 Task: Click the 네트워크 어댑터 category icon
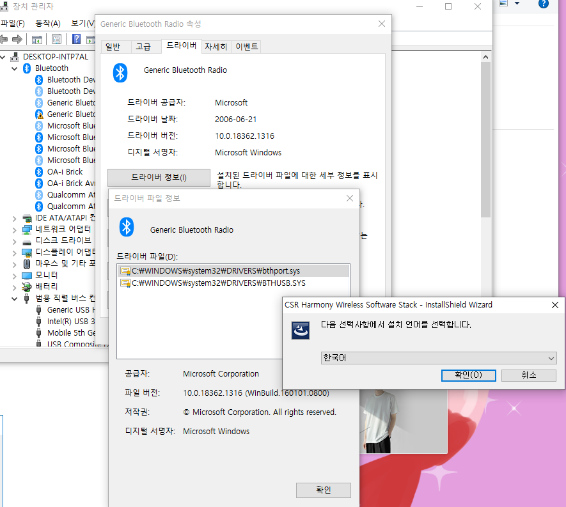pyautogui.click(x=27, y=230)
